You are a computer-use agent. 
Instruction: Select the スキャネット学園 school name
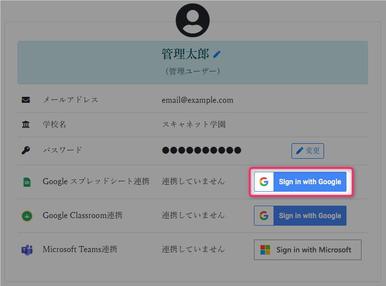point(193,124)
